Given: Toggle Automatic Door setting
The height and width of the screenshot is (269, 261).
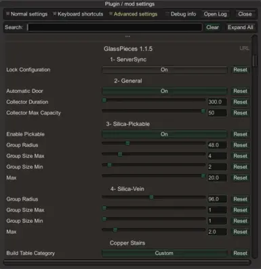Looking at the screenshot, I should (165, 91).
